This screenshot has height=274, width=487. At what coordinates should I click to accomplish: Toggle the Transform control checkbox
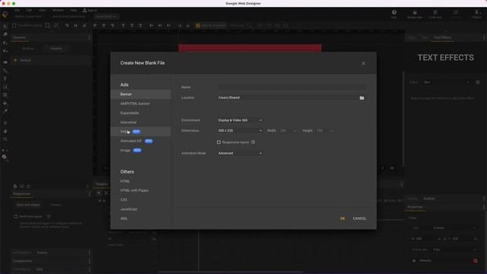pos(14,25)
